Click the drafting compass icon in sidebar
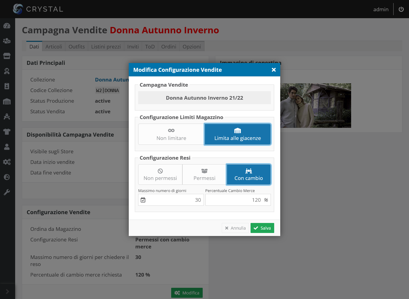 (7, 117)
